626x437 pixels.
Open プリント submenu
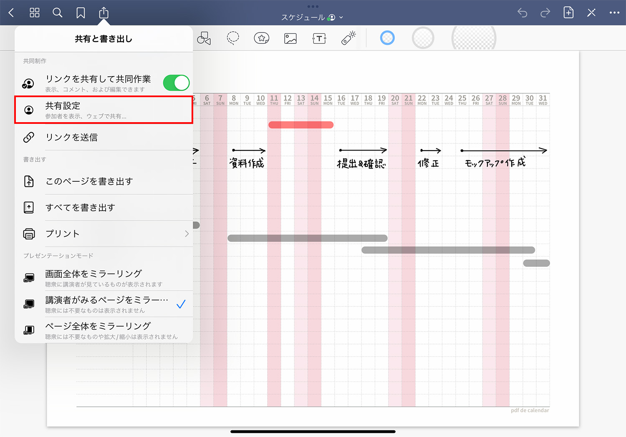103,234
